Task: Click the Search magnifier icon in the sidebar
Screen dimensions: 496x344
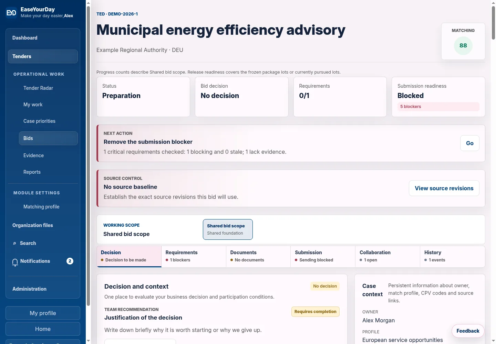Action: tap(14, 244)
